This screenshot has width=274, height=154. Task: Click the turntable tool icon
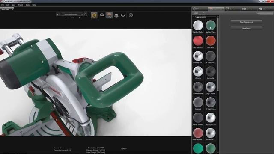(x=102, y=15)
